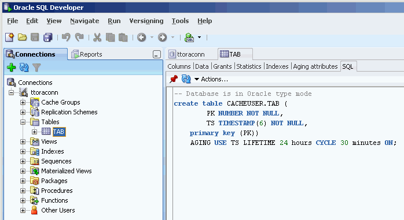Image resolution: width=404 pixels, height=220 pixels.
Task: Click the Save All toolbar icon
Action: (47, 38)
